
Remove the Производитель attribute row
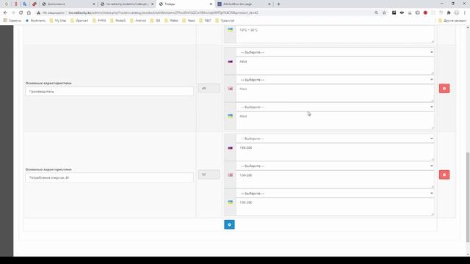[444, 89]
